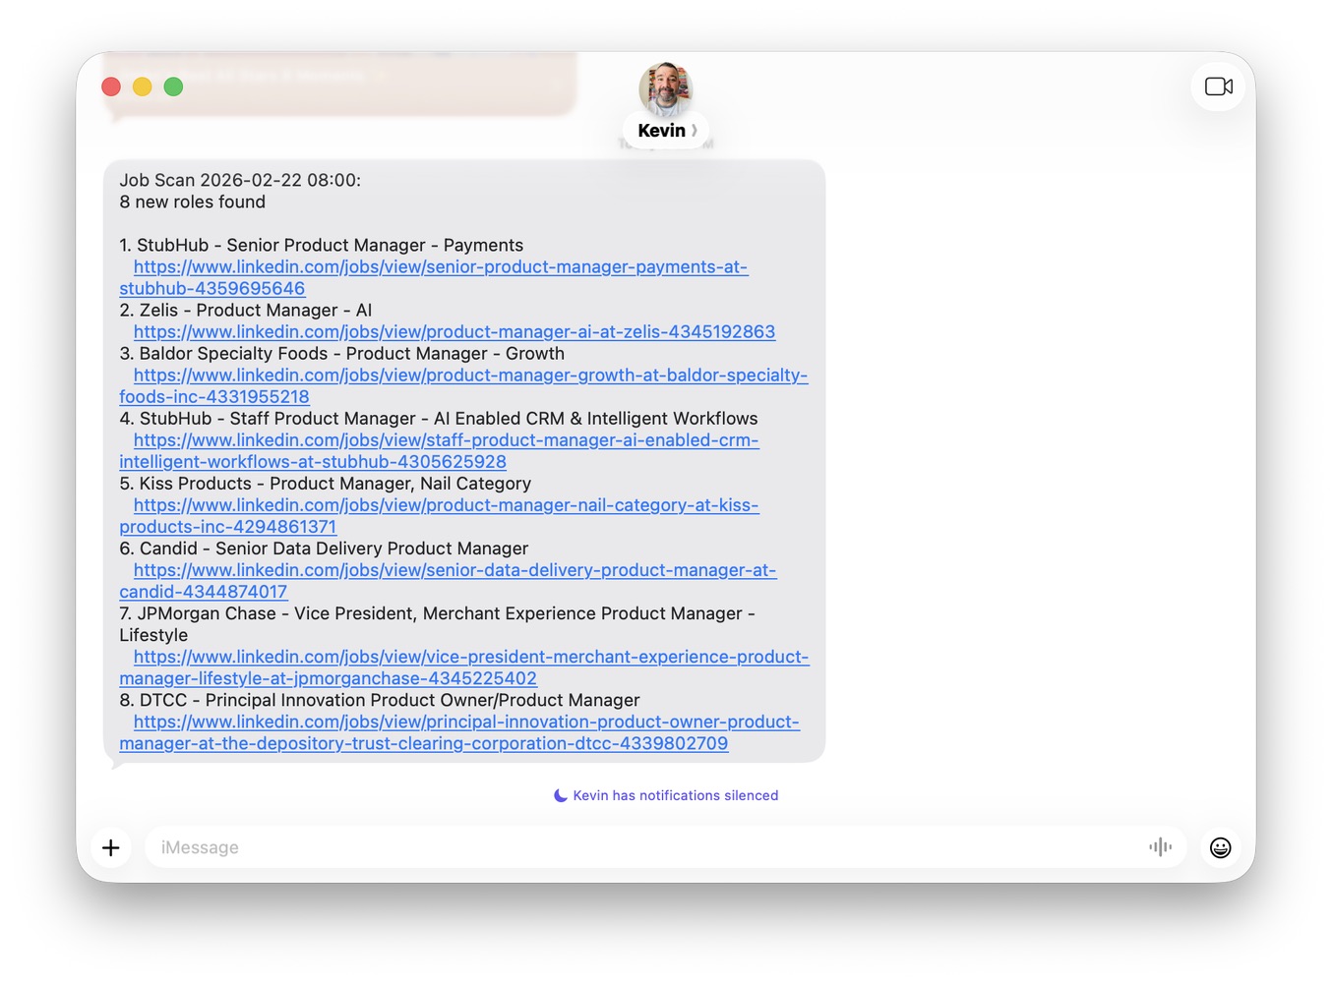Click '5. Kiss Products - Product Manager, Nail Category'

pos(325,484)
